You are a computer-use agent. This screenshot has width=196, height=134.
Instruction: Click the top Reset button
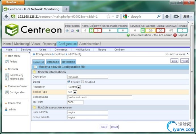click(x=185, y=61)
